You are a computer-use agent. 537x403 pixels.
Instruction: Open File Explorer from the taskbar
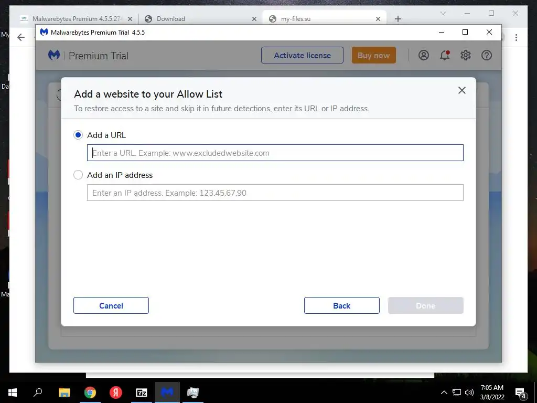point(64,393)
